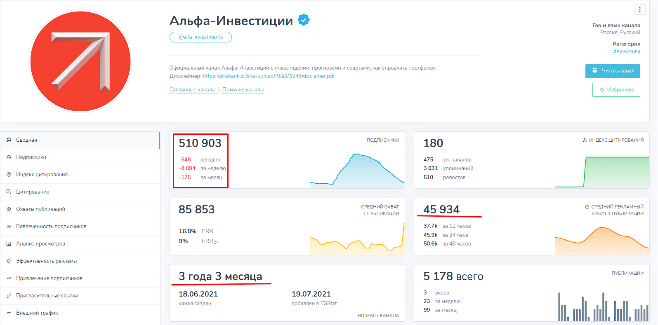This screenshot has width=658, height=325.
Task: Click the 3 031 упоминаний value
Action: (448, 168)
